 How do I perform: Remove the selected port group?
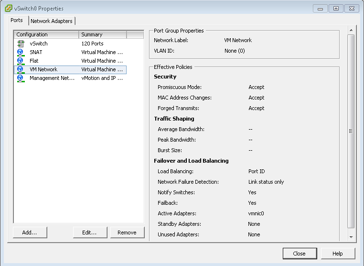(127, 233)
